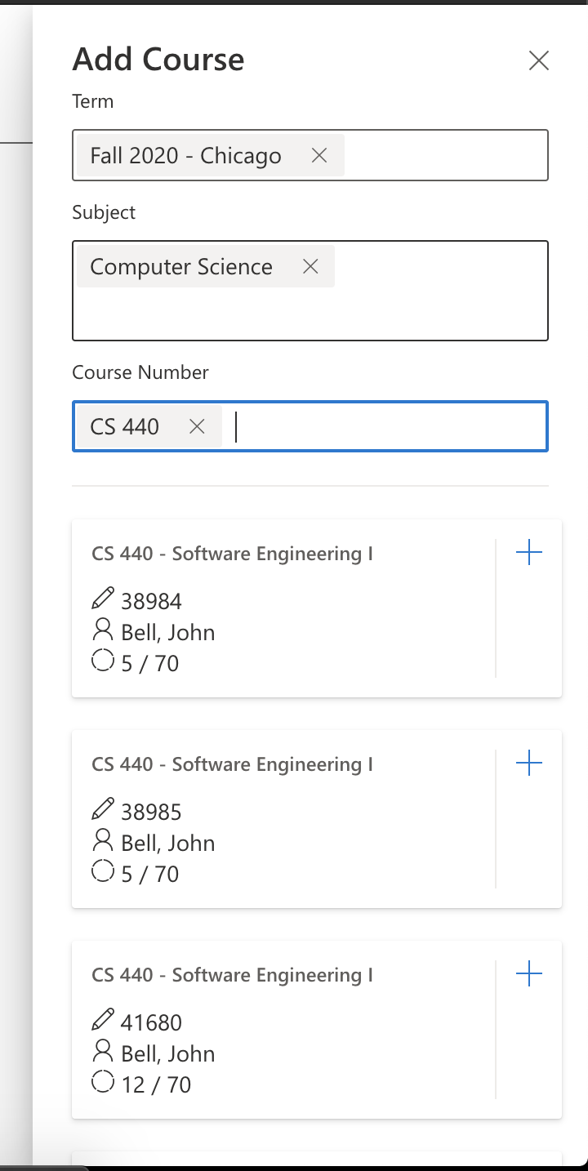Close the Add Course panel
Viewport: 588px width, 1171px height.
tap(538, 60)
